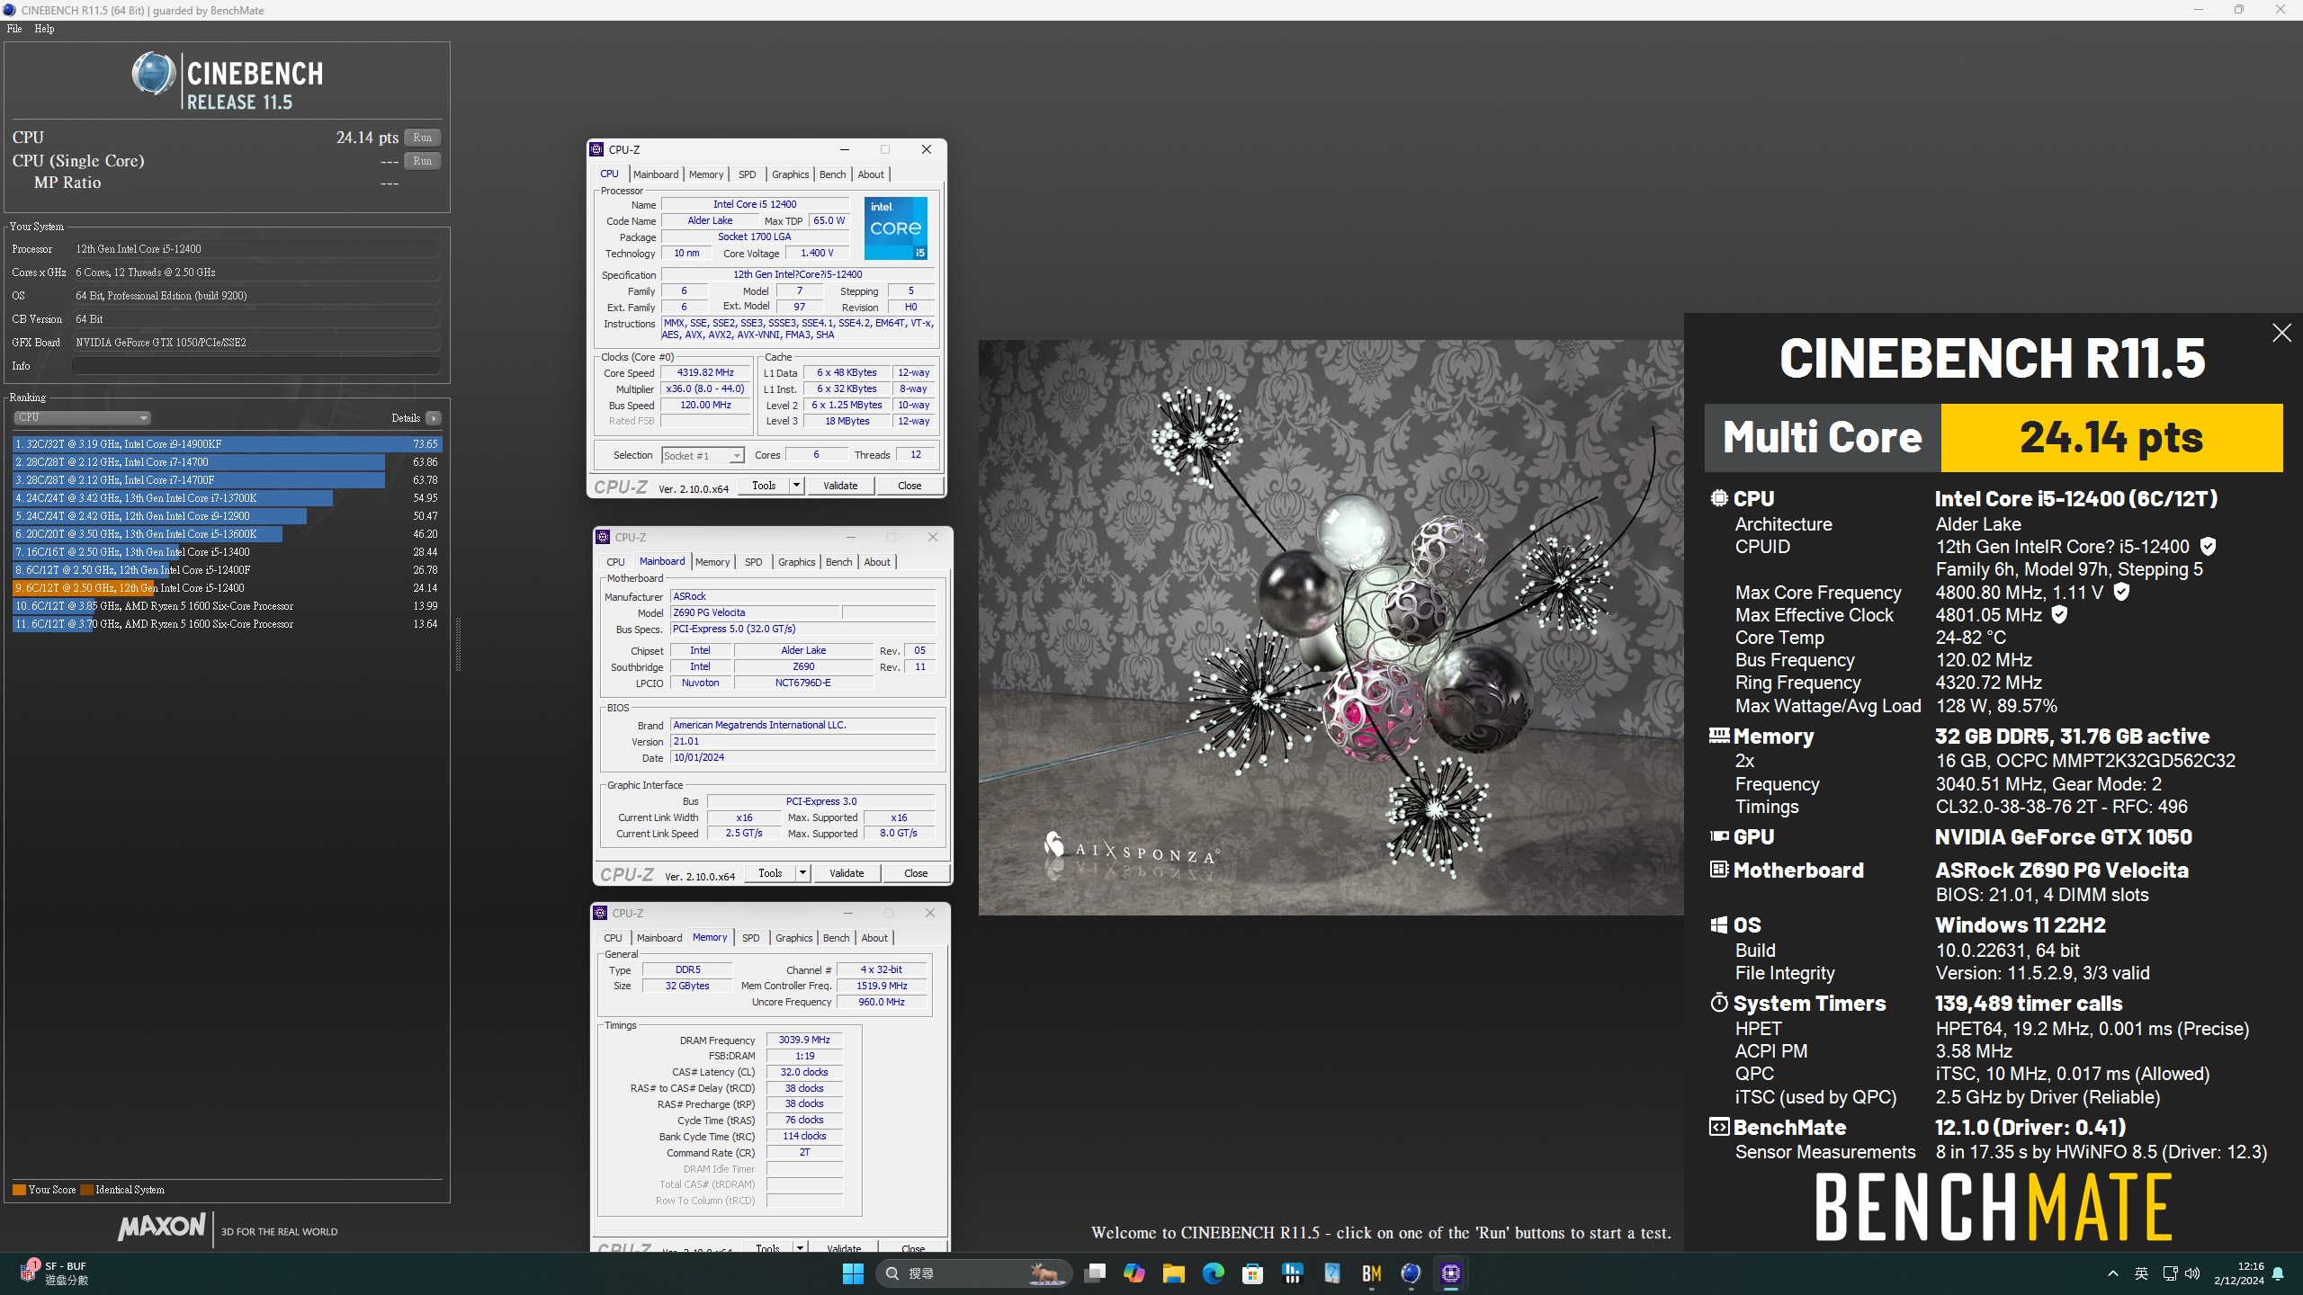Open Graphics tab in the CPU-Z Memory window

(x=793, y=938)
